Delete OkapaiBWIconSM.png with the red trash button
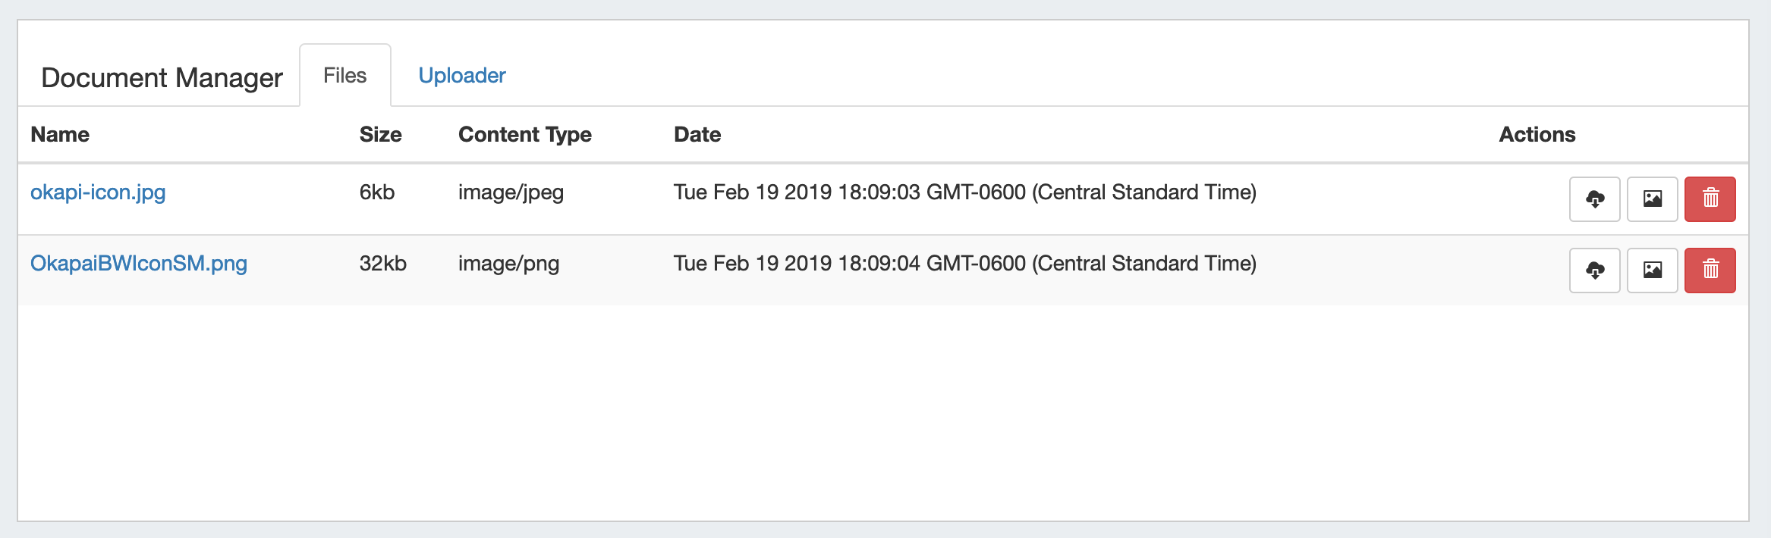Screen dimensions: 1771x538 tap(1710, 271)
